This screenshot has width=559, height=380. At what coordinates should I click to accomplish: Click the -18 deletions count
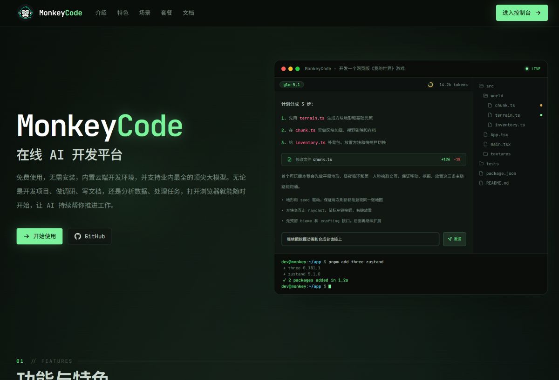[x=457, y=160]
